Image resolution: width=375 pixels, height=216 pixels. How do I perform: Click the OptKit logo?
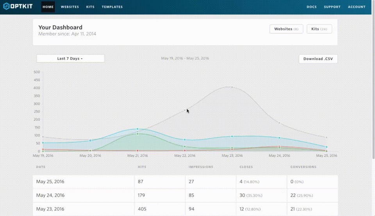click(x=18, y=6)
